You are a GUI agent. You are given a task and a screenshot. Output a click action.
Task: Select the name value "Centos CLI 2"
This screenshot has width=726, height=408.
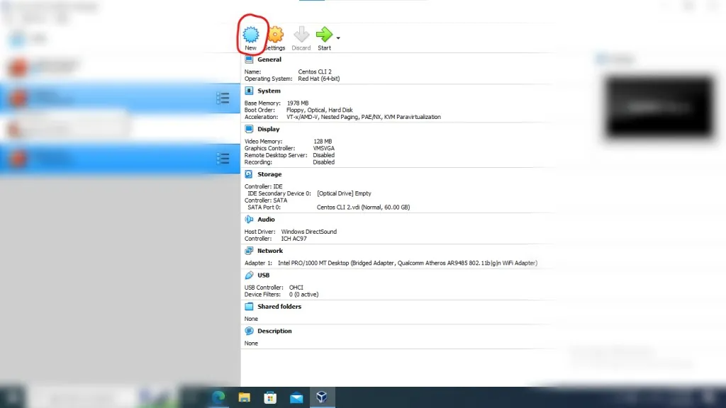pyautogui.click(x=315, y=72)
